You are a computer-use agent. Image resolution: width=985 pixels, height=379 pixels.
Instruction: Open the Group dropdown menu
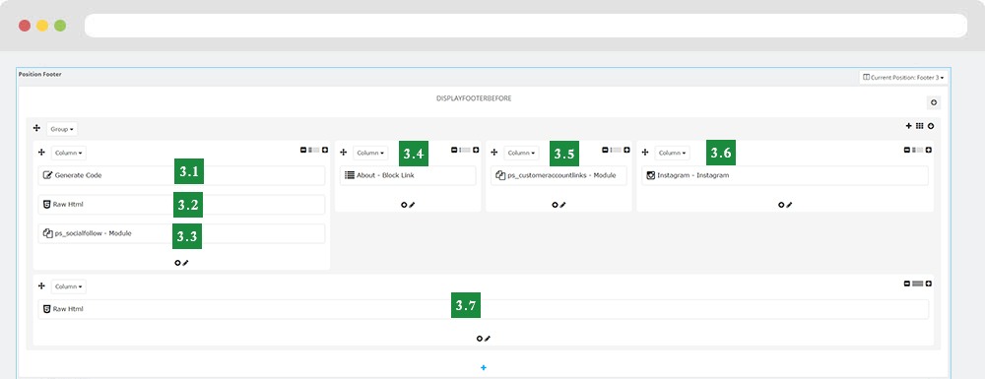tap(62, 129)
